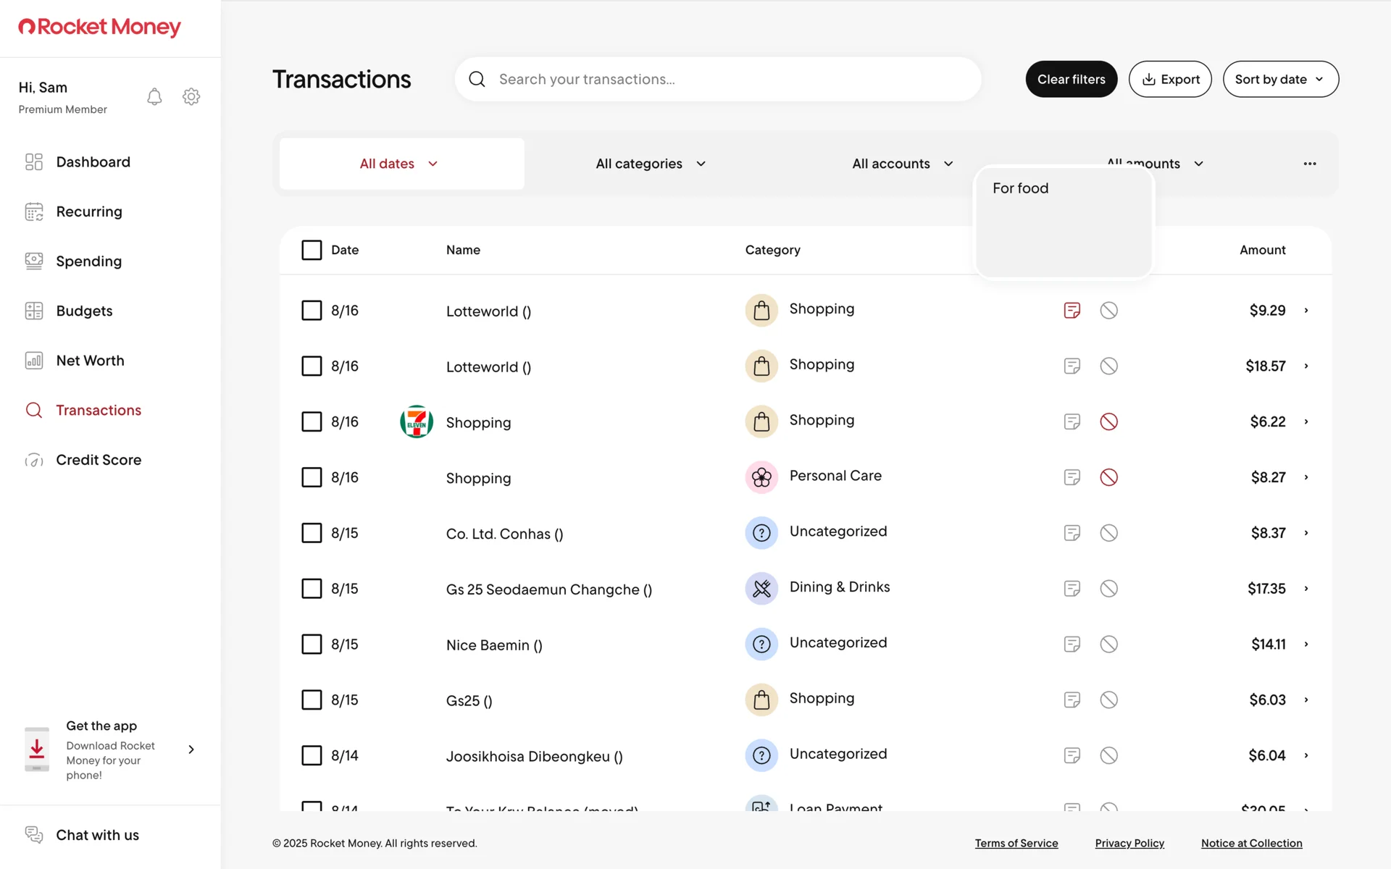Go to Budgets in sidebar

click(x=84, y=311)
